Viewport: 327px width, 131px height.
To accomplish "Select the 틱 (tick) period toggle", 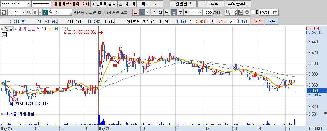I will pyautogui.click(x=186, y=13).
